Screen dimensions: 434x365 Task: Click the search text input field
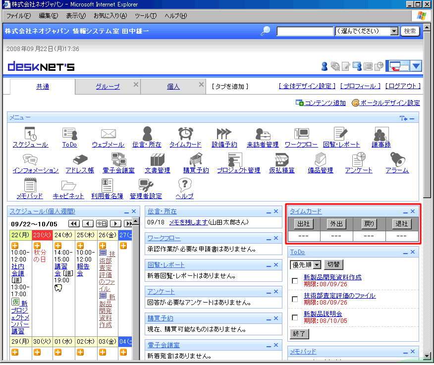click(305, 31)
